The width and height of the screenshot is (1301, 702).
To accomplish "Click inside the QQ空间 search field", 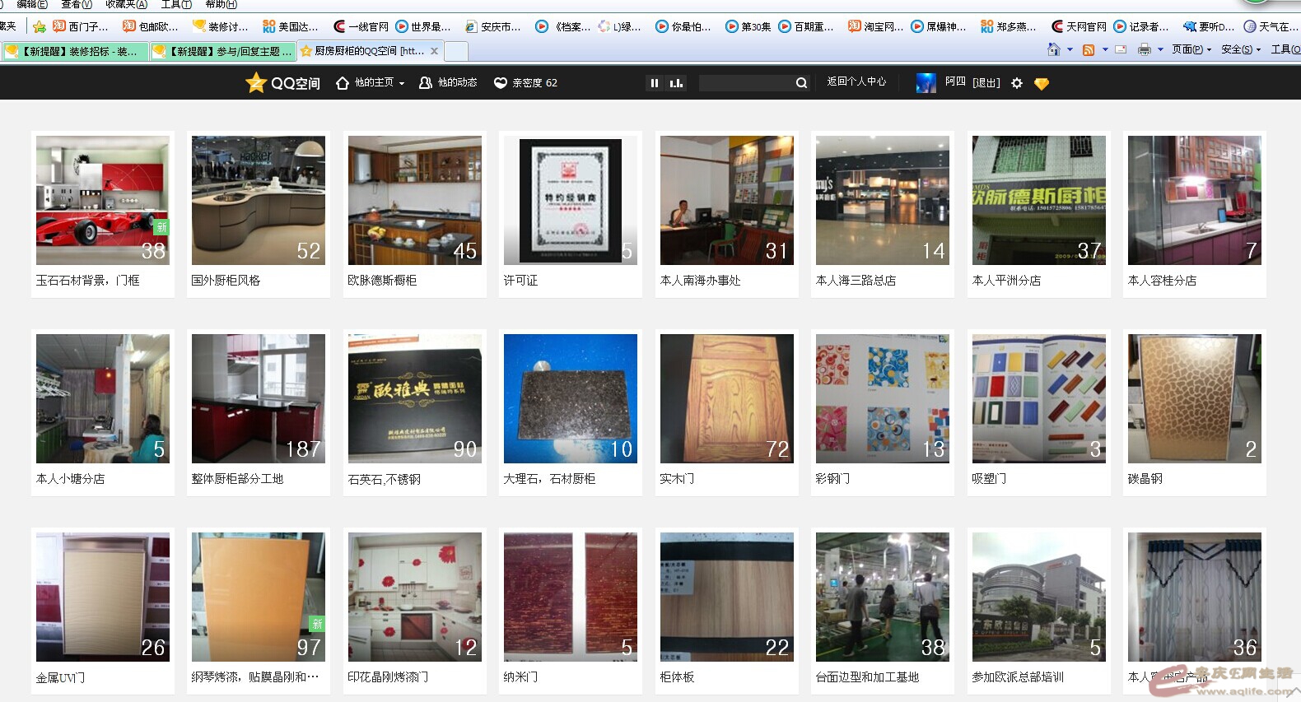I will [745, 83].
